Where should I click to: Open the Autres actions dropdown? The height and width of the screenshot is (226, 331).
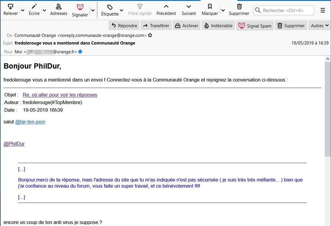tap(320, 26)
